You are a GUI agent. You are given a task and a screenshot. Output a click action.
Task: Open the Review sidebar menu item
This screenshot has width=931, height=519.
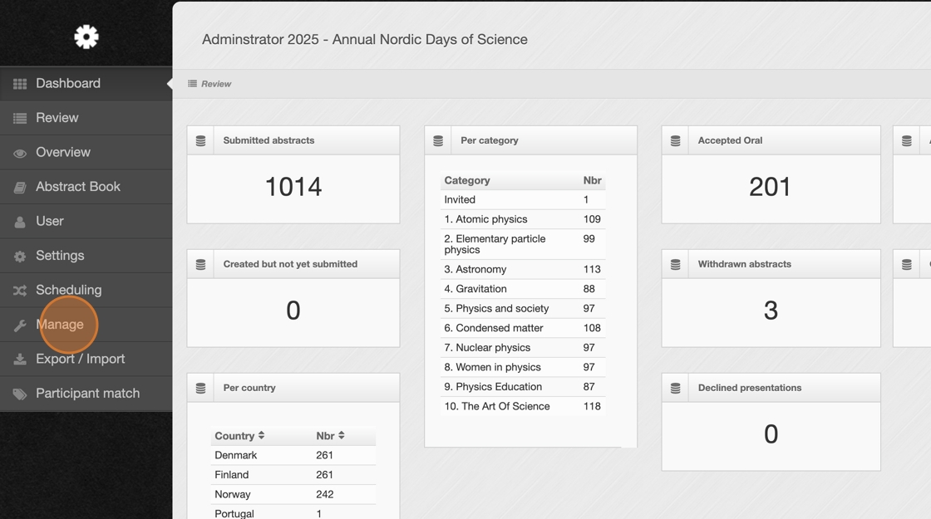(86, 118)
